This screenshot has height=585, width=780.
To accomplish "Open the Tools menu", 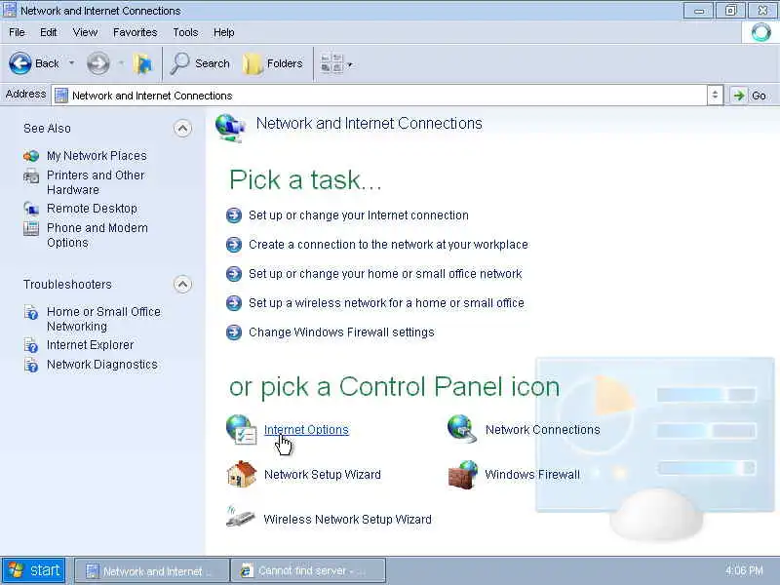I will (x=185, y=32).
